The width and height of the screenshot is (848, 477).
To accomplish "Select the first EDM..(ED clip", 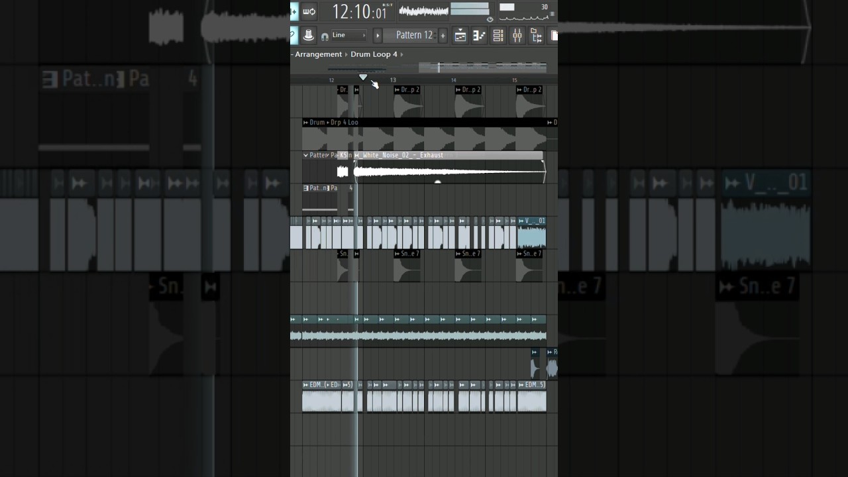I will (322, 397).
